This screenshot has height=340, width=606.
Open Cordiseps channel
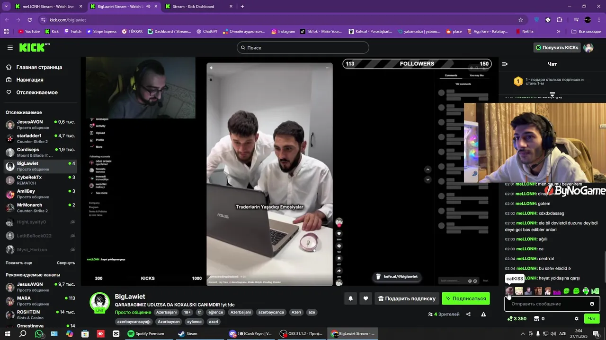pyautogui.click(x=40, y=153)
